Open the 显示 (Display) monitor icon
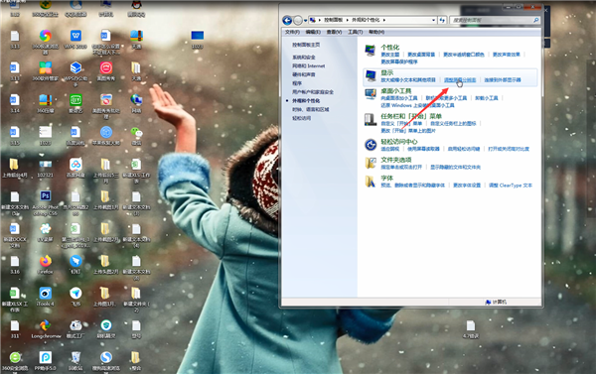The height and width of the screenshot is (374, 596). point(371,75)
